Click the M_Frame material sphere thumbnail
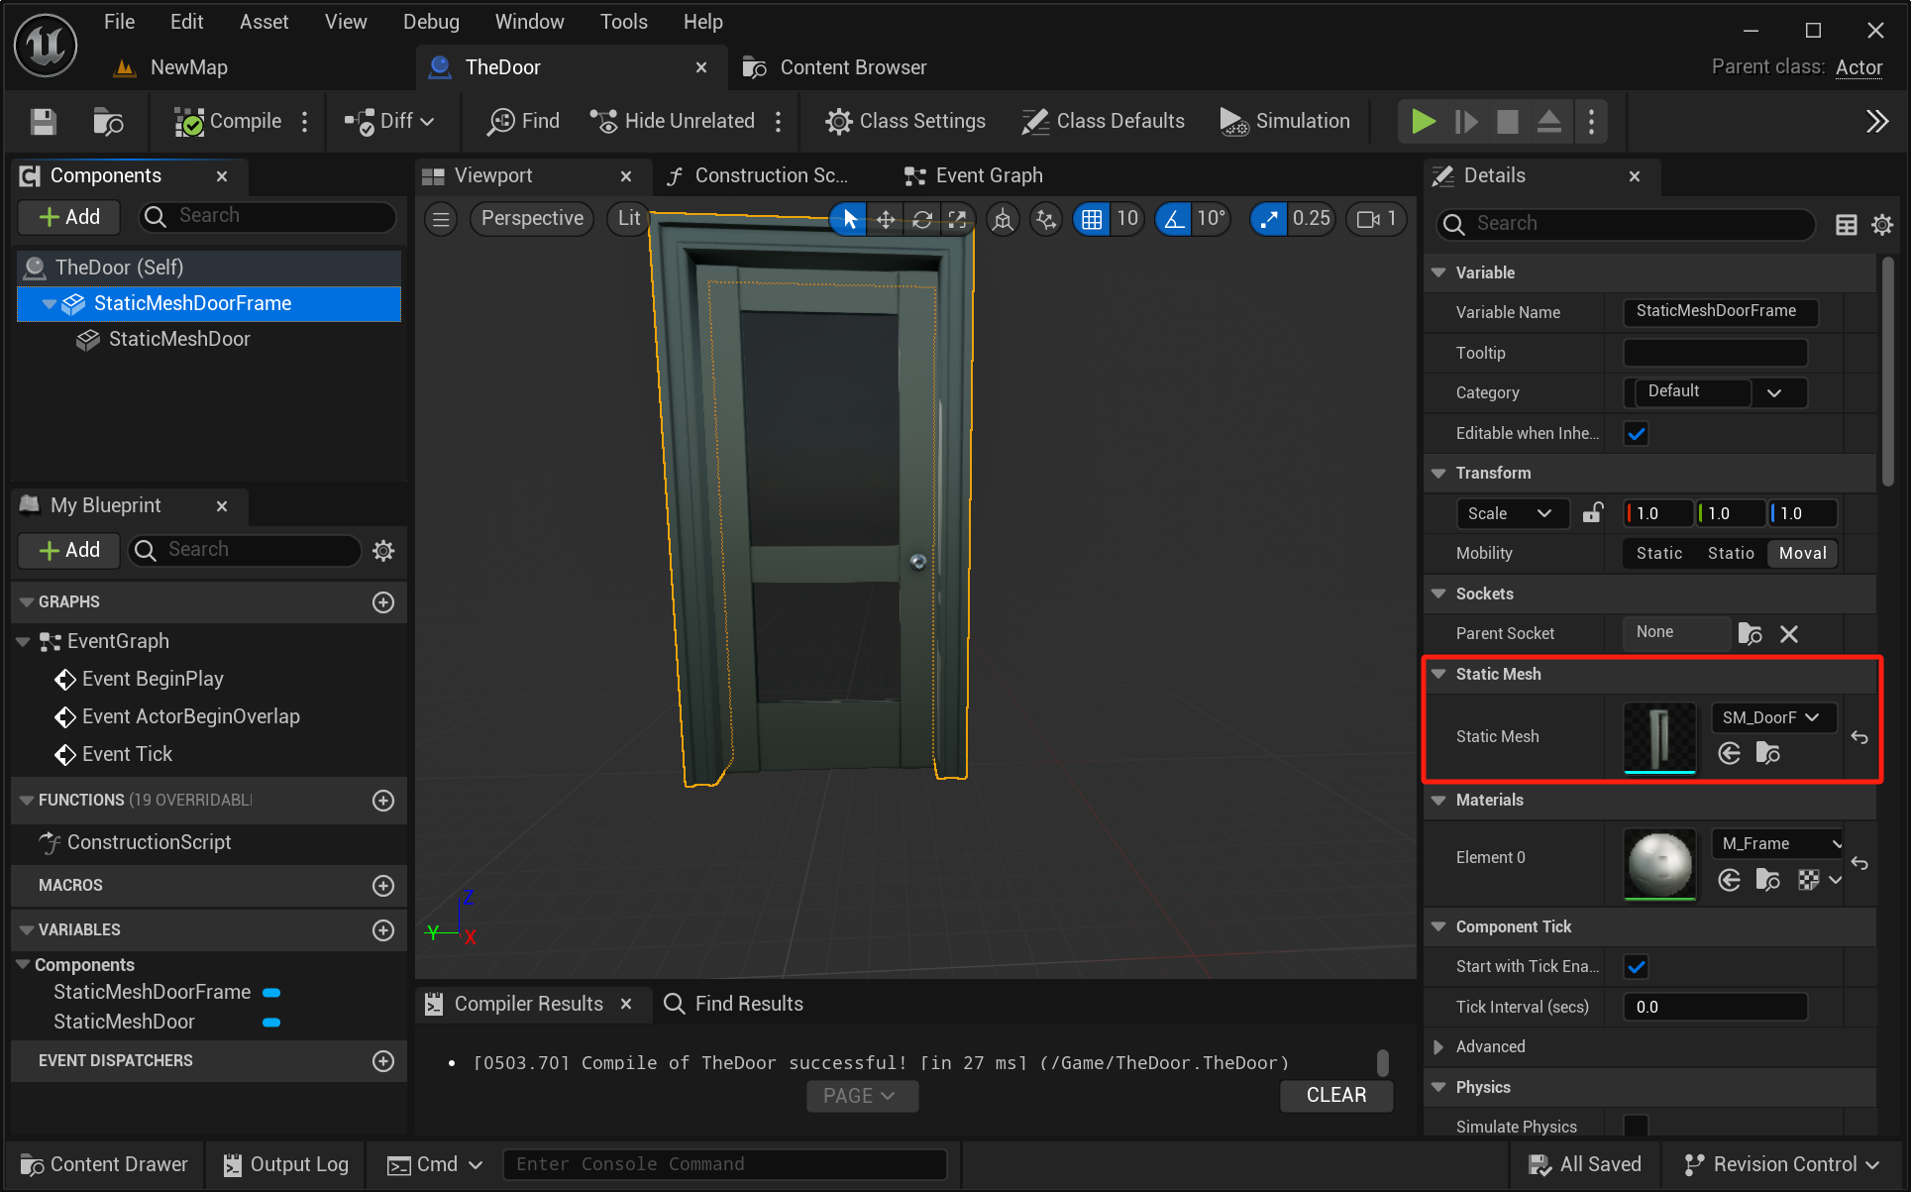Image resolution: width=1911 pixels, height=1192 pixels. [1659, 864]
